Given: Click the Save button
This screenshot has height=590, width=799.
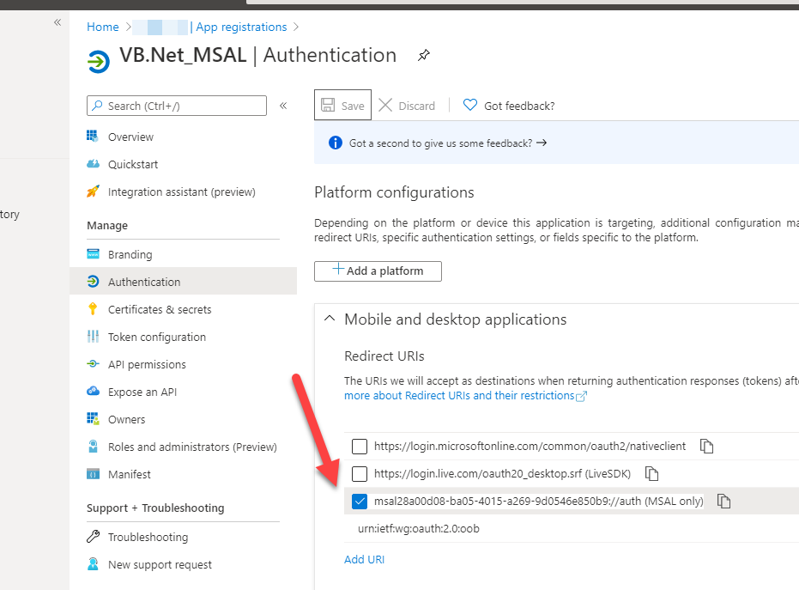Looking at the screenshot, I should click(342, 105).
